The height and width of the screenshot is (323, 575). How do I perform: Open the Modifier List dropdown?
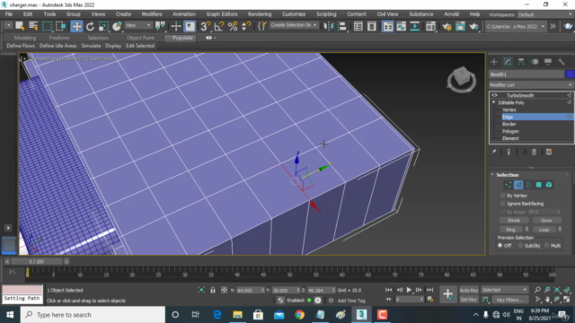pyautogui.click(x=531, y=84)
